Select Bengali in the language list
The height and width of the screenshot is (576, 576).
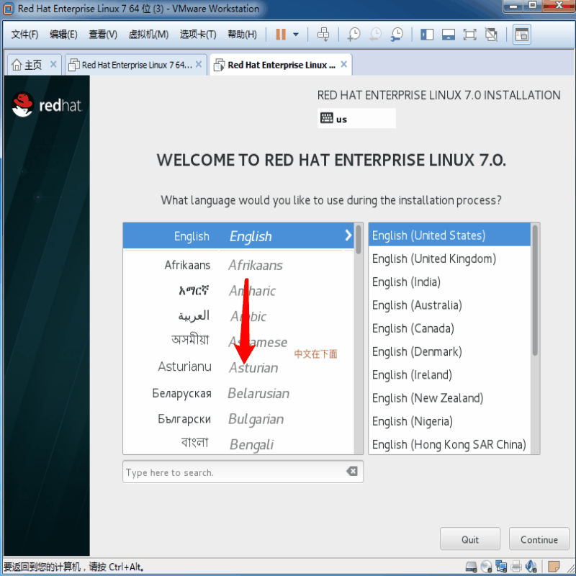(238, 444)
